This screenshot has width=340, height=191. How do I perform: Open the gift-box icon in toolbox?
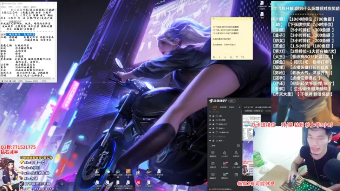pyautogui.click(x=236, y=174)
